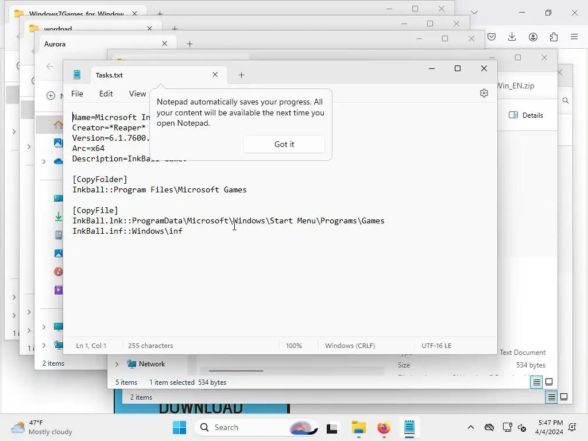Open OneDrive cloud in Aurora sidebar
Image resolution: width=588 pixels, height=441 pixels.
click(58, 161)
